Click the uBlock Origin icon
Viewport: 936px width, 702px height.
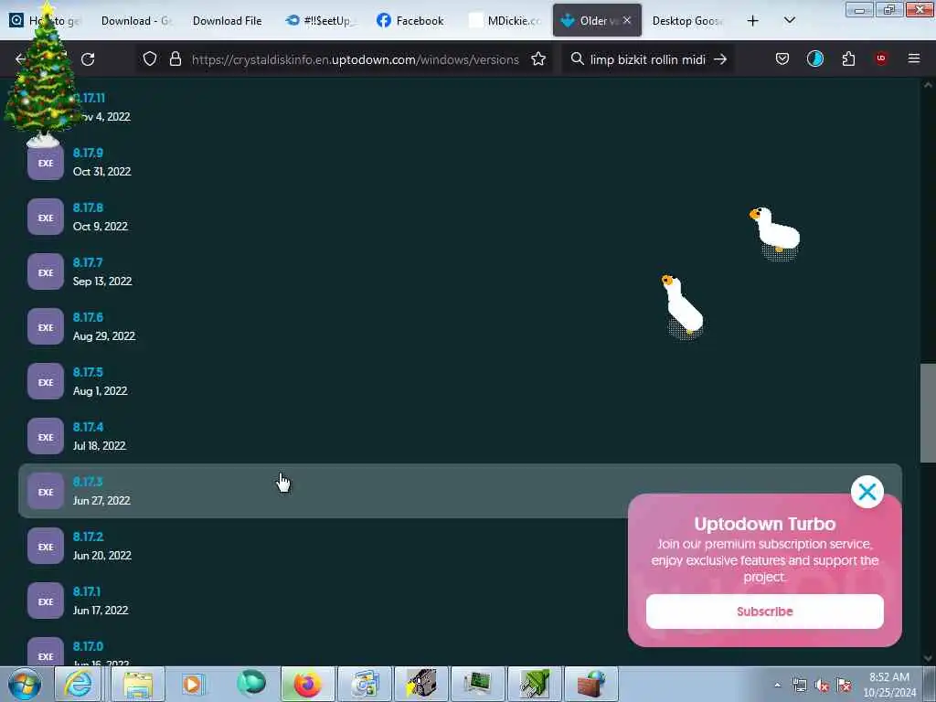click(x=881, y=58)
